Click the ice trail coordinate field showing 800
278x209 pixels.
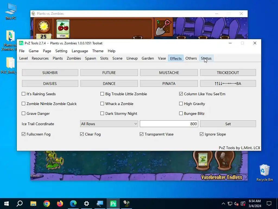pyautogui.click(x=169, y=124)
